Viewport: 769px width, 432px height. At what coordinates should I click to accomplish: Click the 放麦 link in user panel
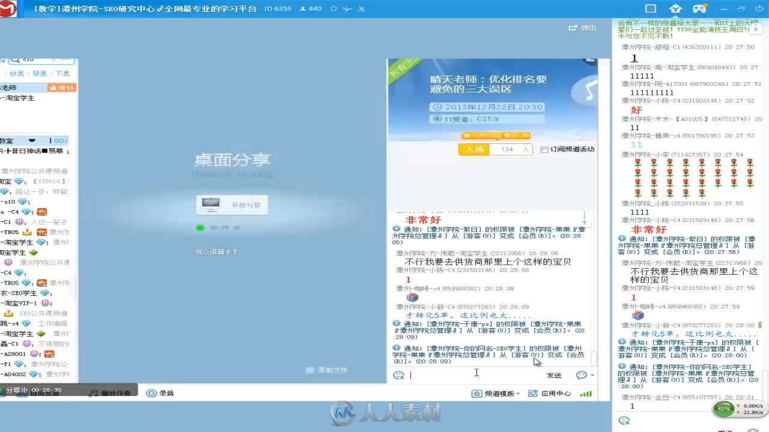[x=17, y=73]
